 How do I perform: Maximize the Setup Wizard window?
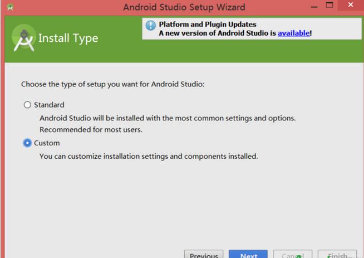click(x=329, y=5)
